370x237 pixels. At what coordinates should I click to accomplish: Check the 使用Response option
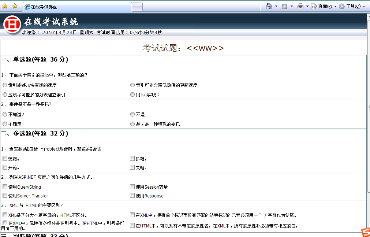point(132,195)
